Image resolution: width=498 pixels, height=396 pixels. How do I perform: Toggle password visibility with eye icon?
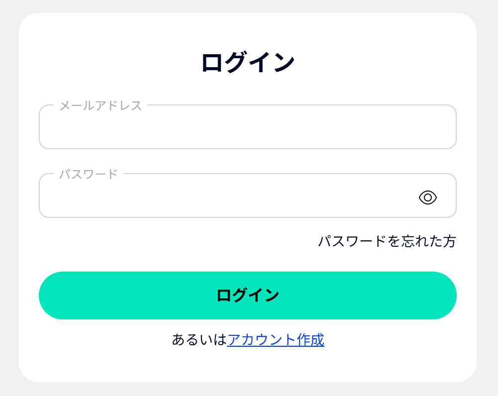coord(427,198)
